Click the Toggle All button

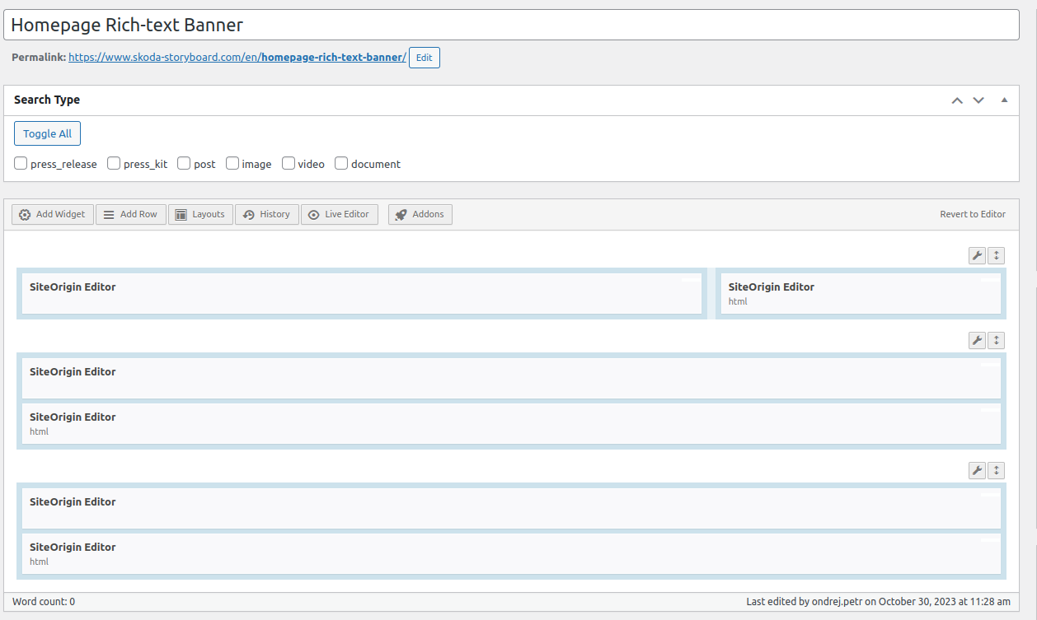[x=47, y=133]
